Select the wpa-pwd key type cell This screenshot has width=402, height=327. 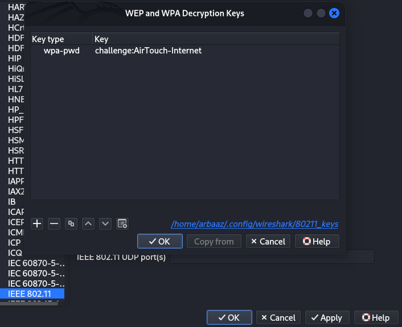tap(61, 51)
